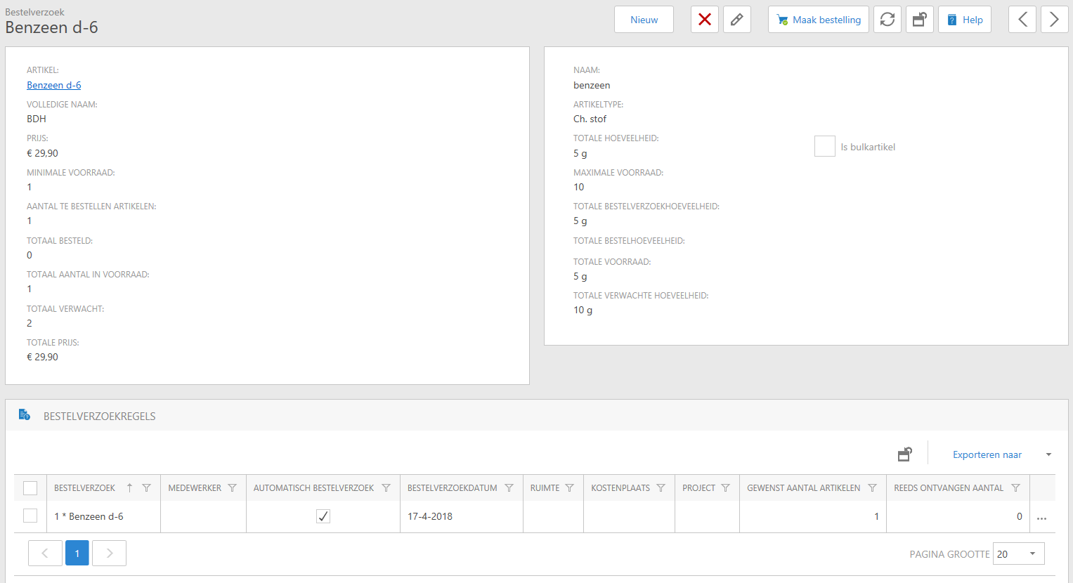Image resolution: width=1073 pixels, height=583 pixels.
Task: Filter the Medewerker column
Action: pos(233,488)
